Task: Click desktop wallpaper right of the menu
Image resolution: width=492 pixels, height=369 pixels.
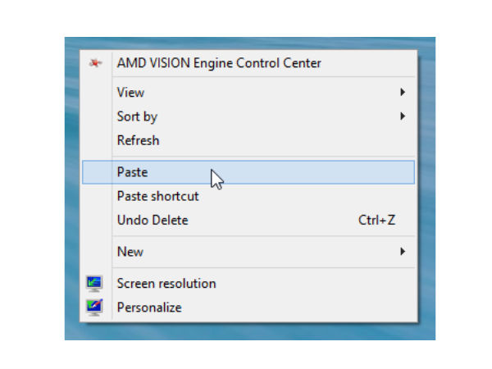Action: (x=427, y=189)
